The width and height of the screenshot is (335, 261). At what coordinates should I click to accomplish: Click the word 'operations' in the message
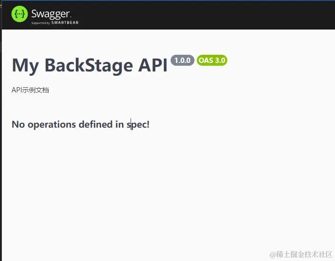(x=51, y=125)
